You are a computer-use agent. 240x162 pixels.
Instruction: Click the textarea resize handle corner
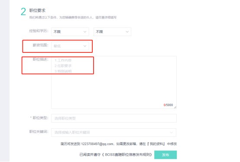coord(175,107)
